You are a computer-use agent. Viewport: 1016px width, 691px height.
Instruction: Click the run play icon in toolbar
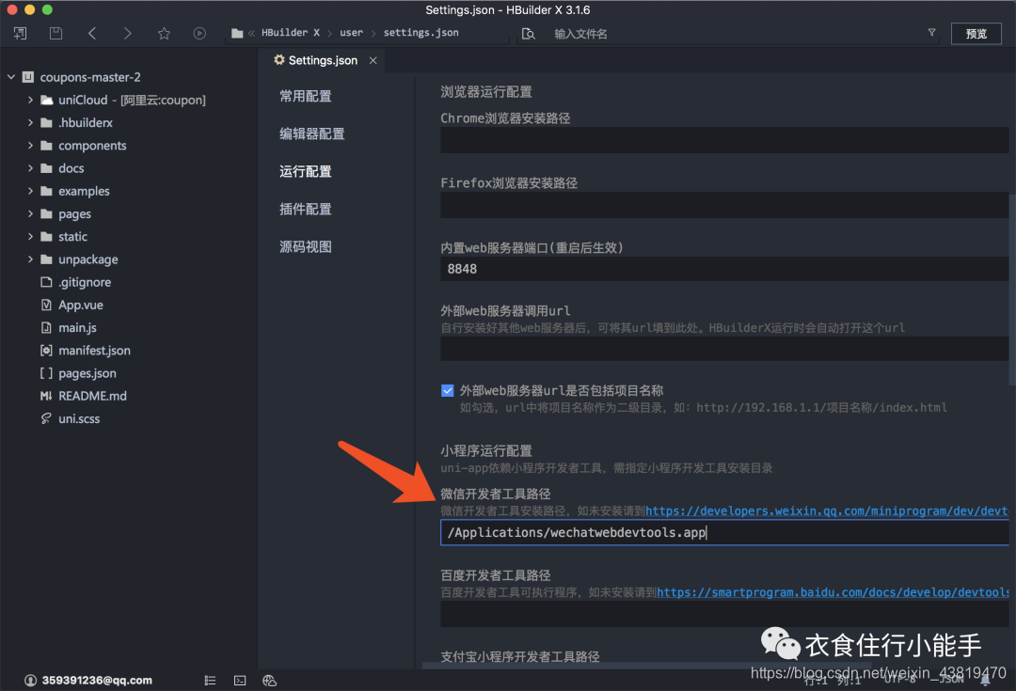[x=199, y=33]
